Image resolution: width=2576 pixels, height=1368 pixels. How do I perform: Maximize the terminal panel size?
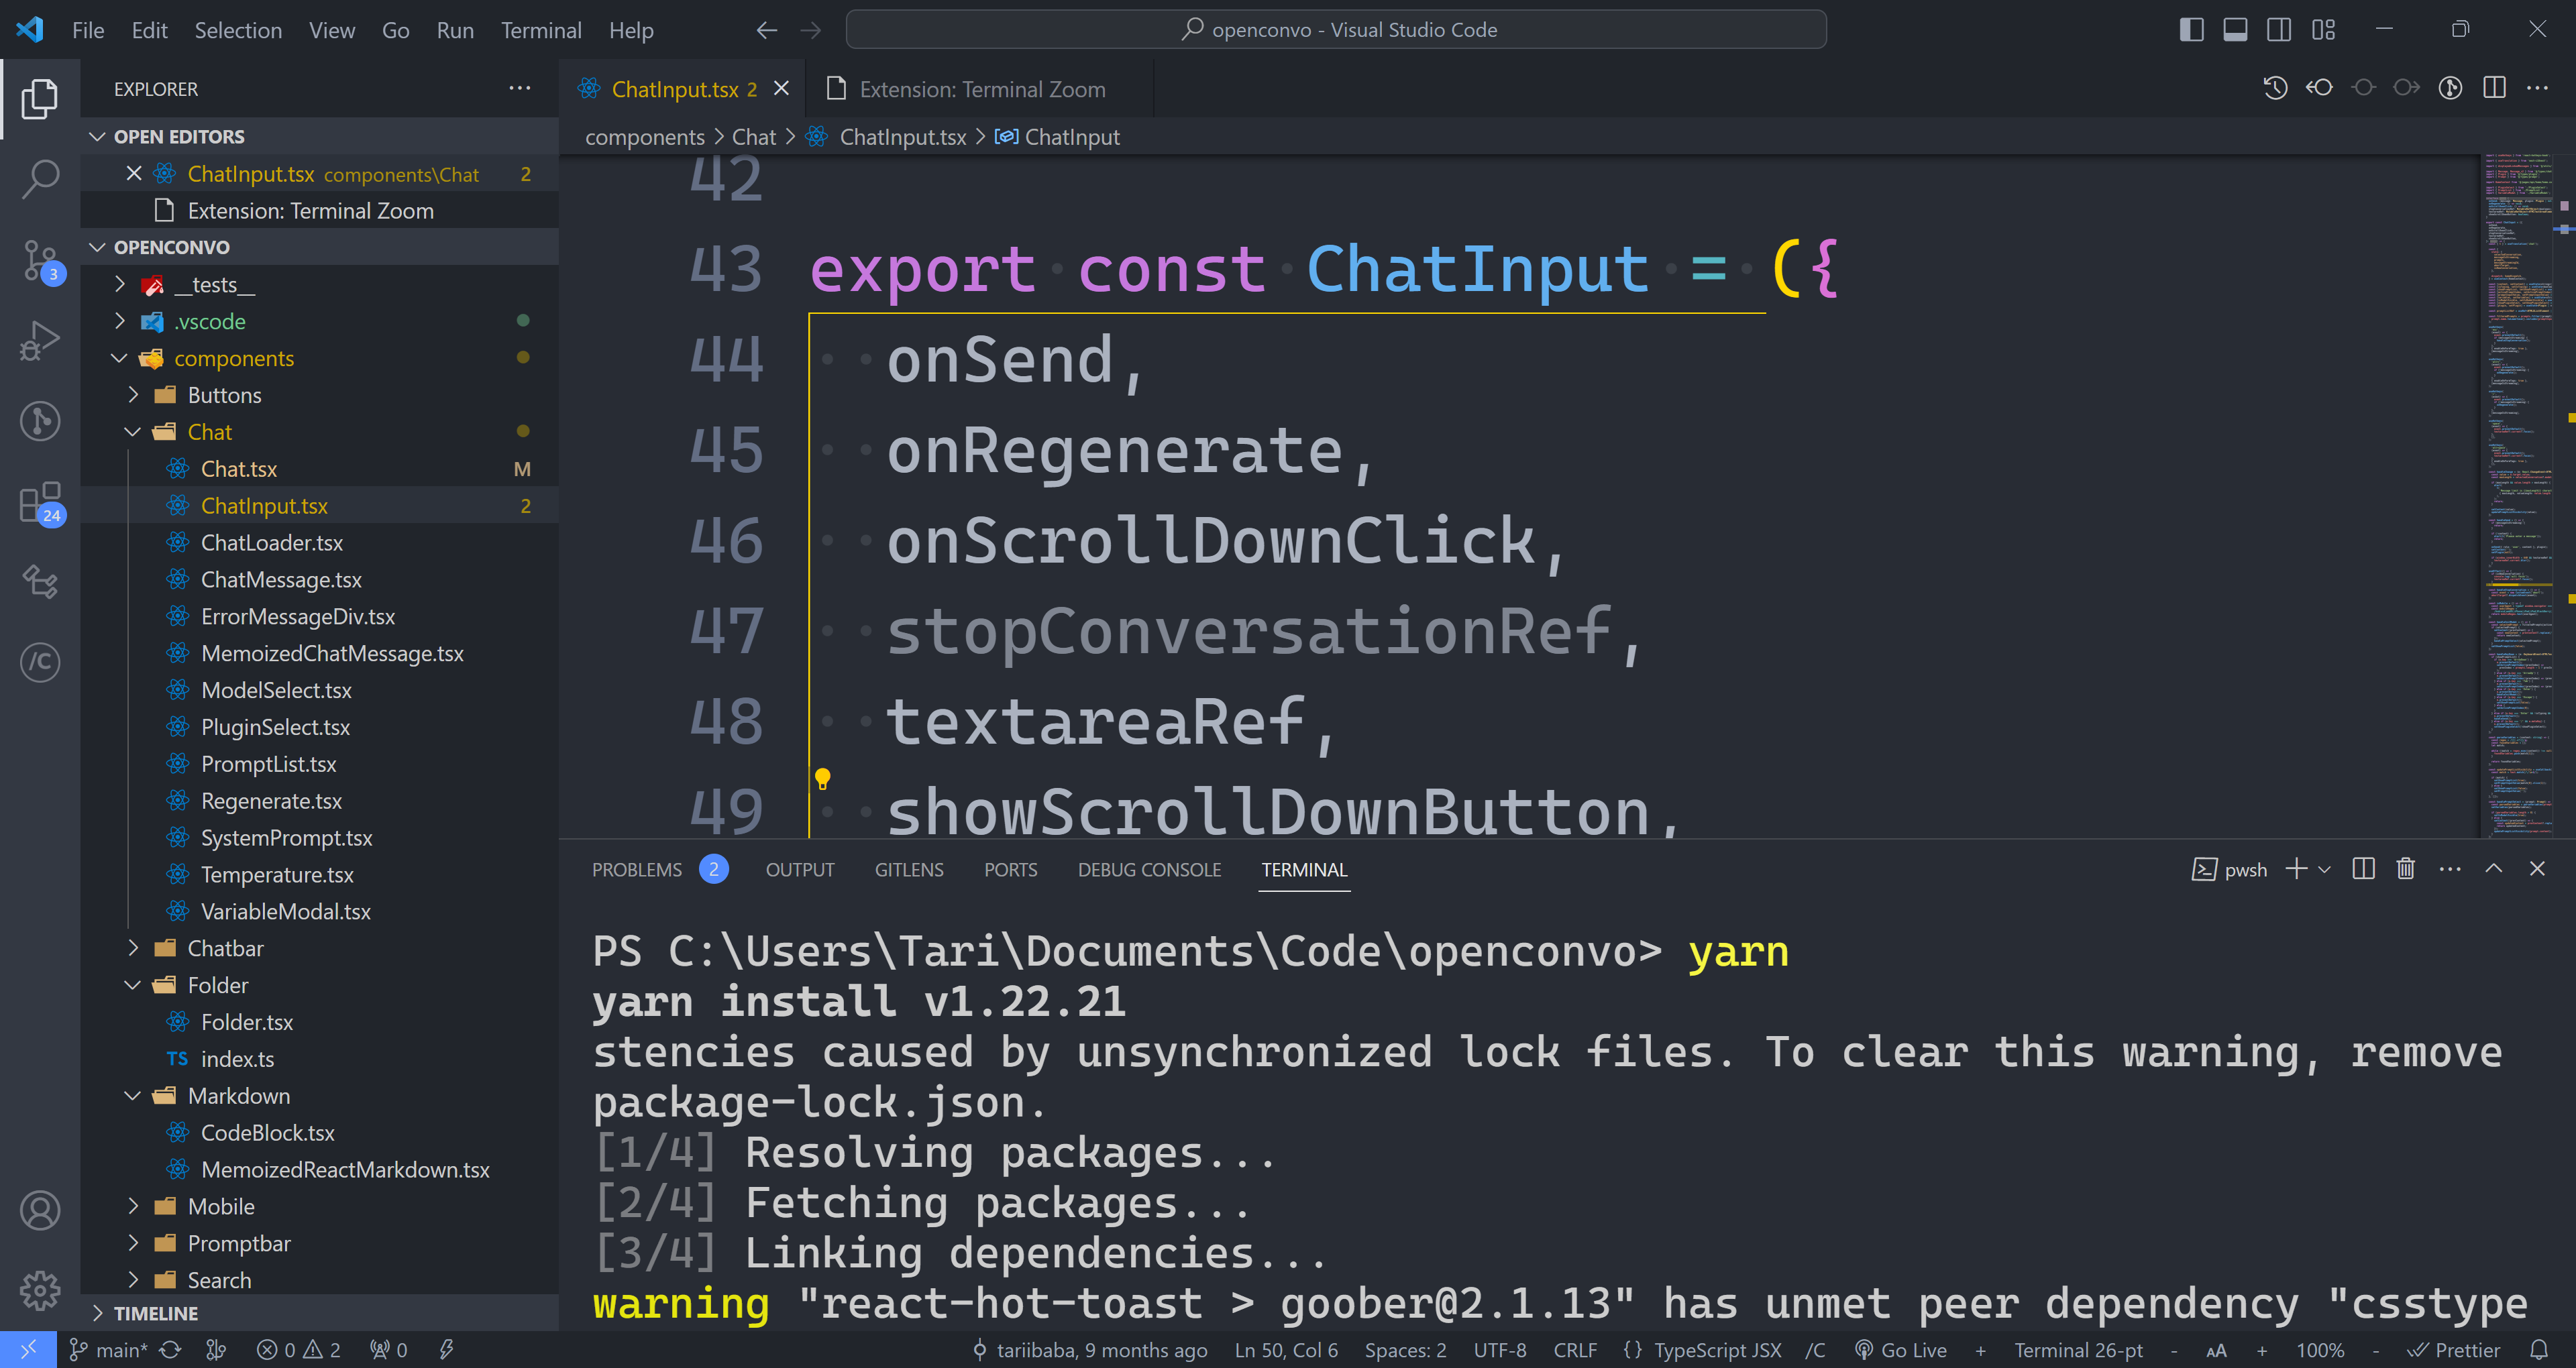(x=2493, y=869)
